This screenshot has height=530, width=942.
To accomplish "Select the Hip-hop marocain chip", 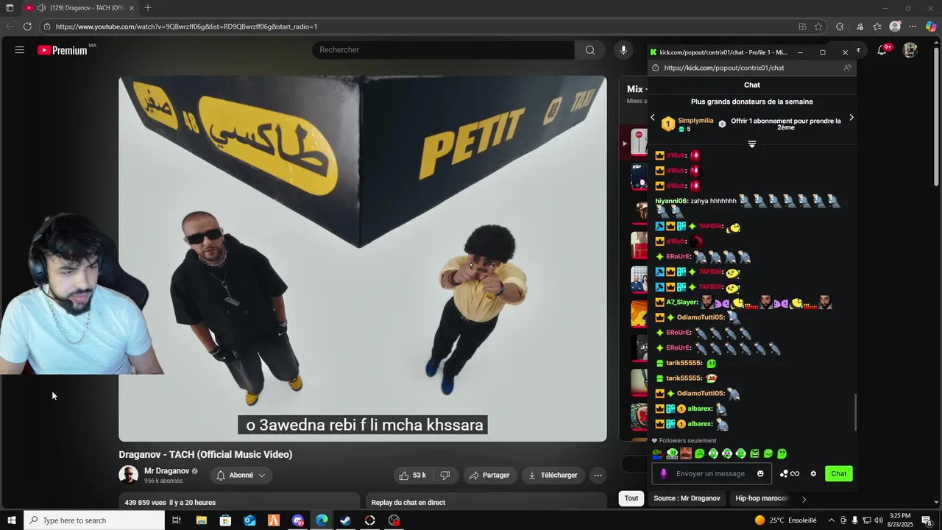I will click(x=762, y=498).
